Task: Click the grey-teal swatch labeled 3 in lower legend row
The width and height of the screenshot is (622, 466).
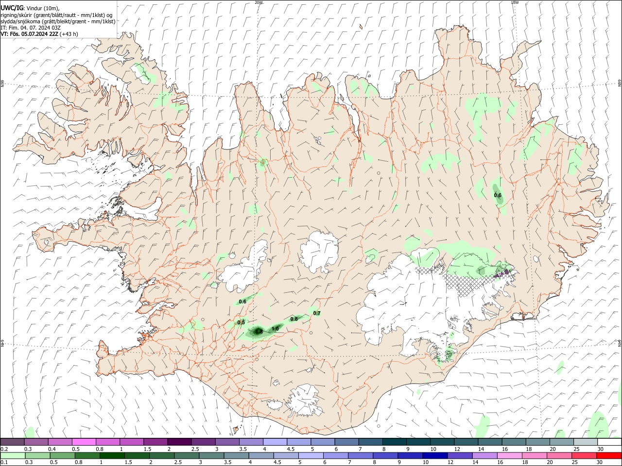Action: click(211, 455)
